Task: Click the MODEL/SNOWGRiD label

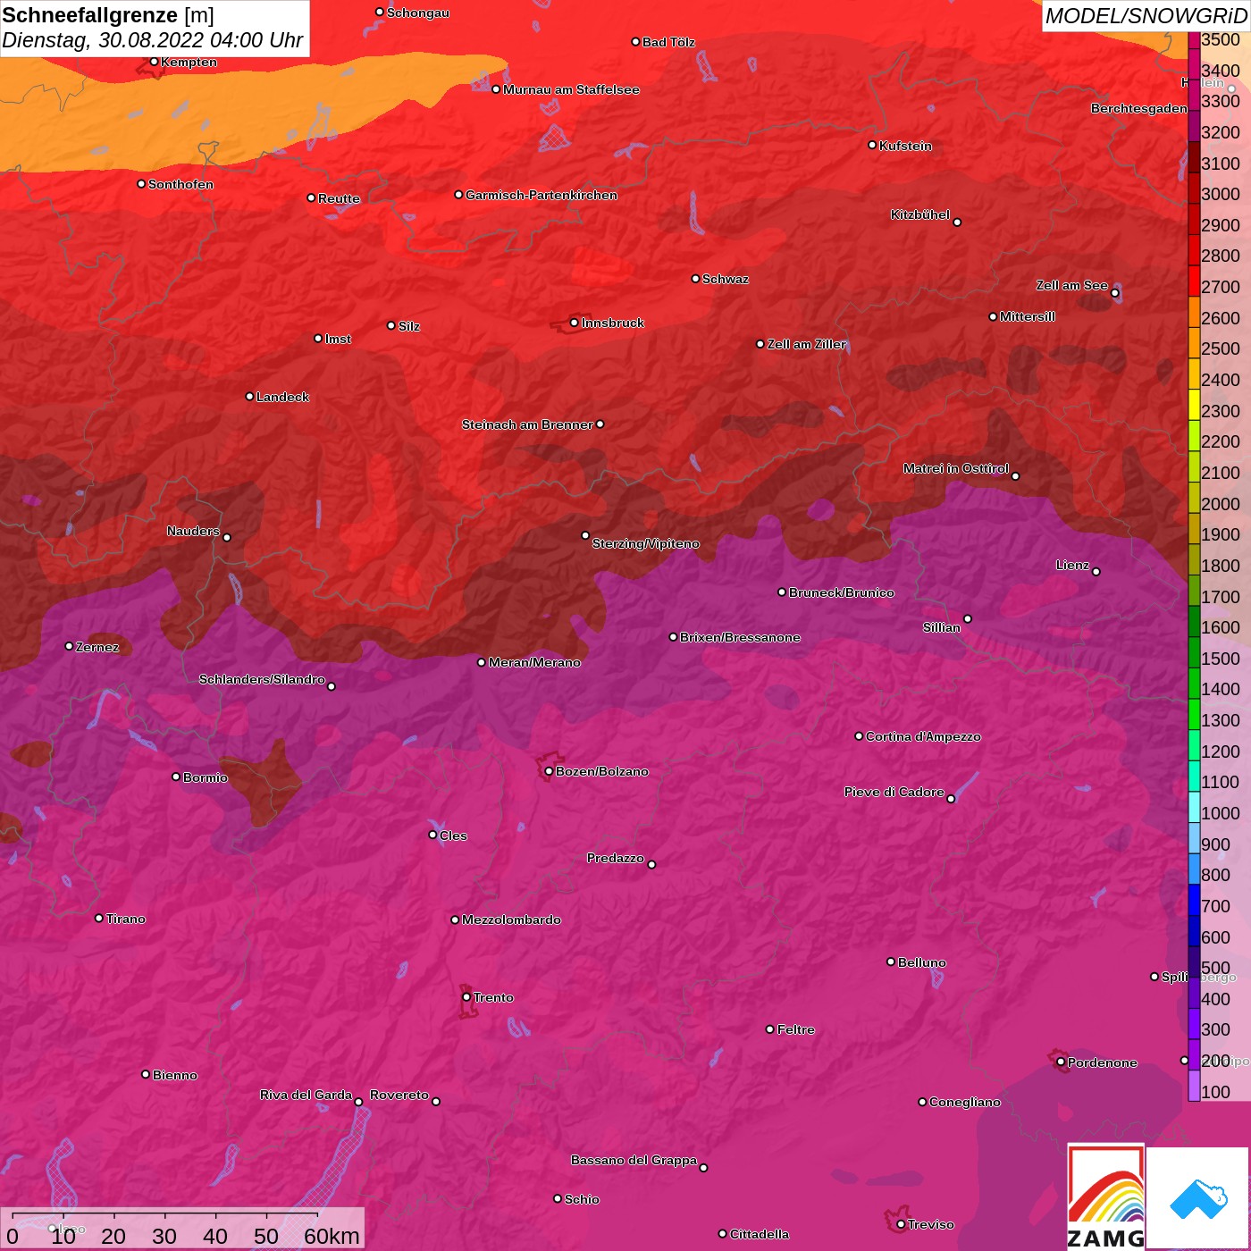Action: [1146, 16]
